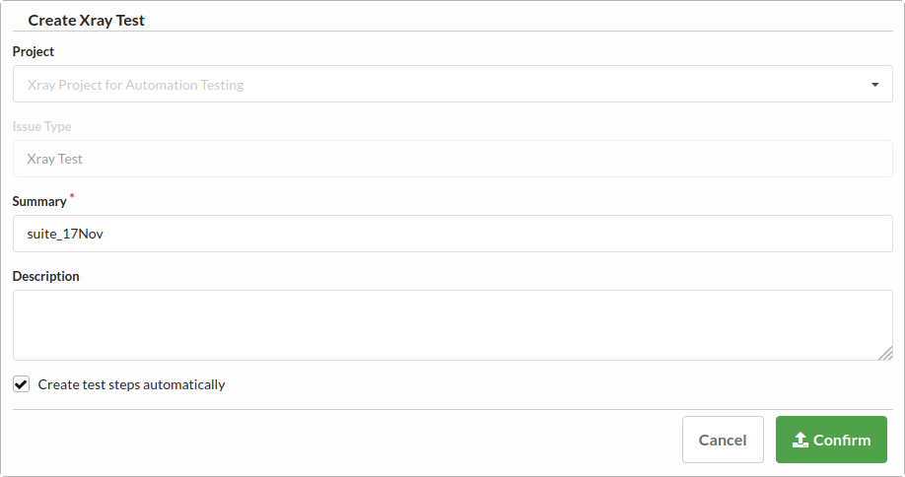This screenshot has height=477, width=905.
Task: Click the 'Xray Test' issue type value
Action: pyautogui.click(x=55, y=159)
